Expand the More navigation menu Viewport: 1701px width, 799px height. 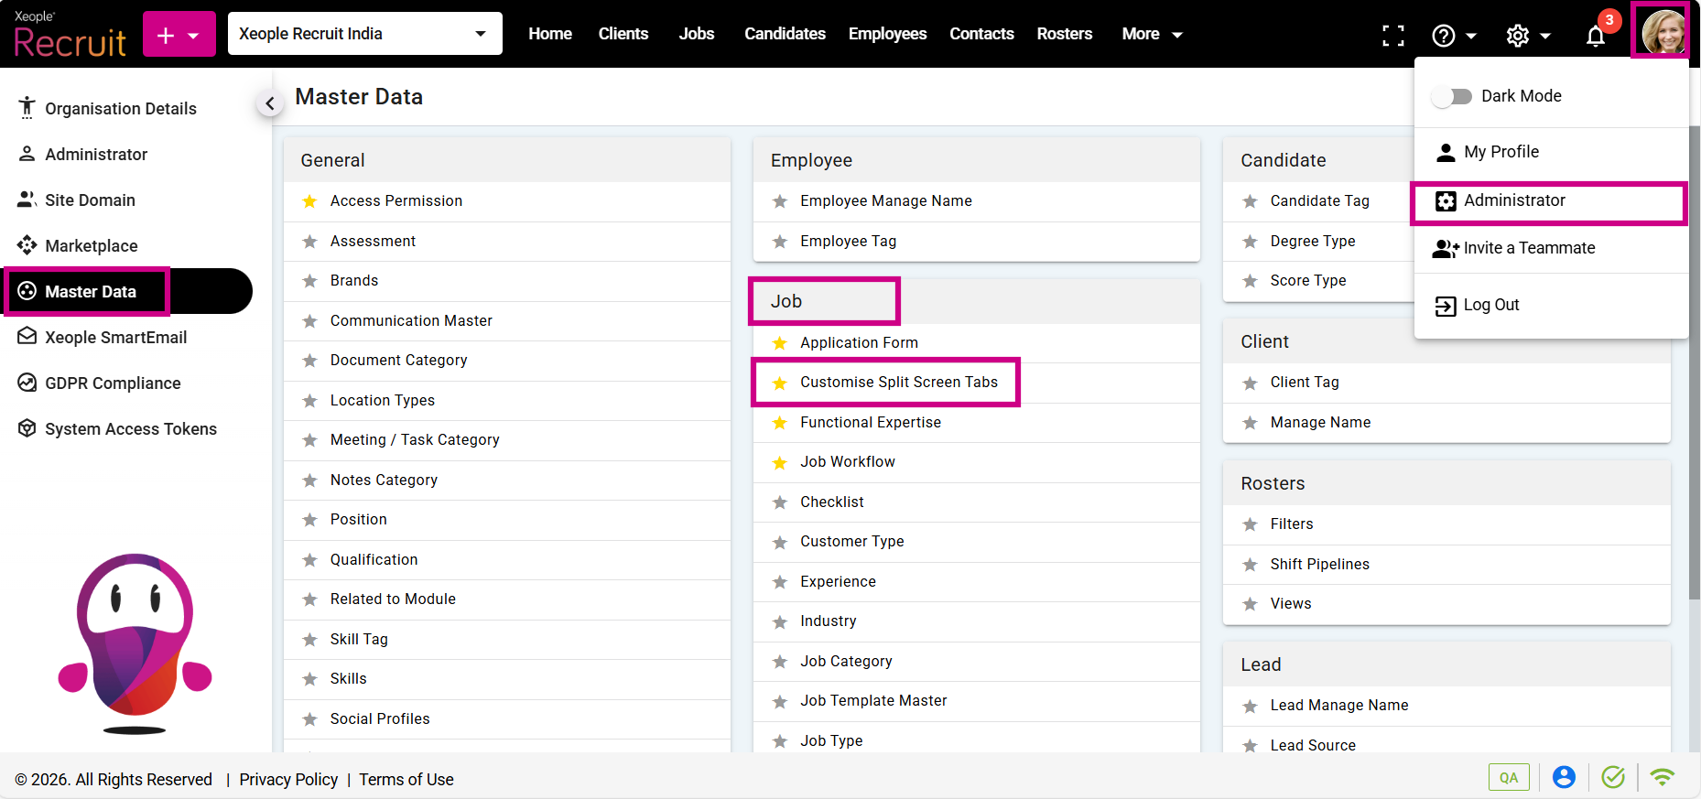pyautogui.click(x=1152, y=34)
